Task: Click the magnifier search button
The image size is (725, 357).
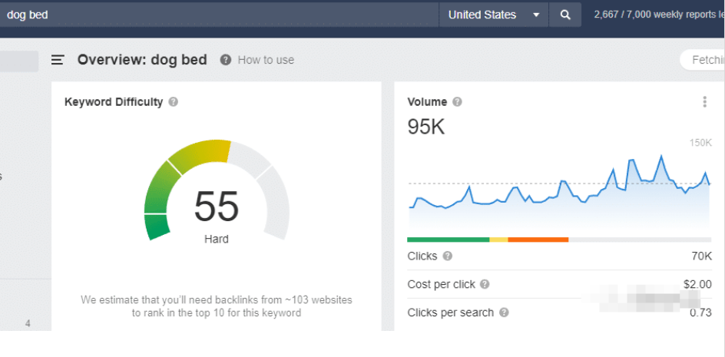Action: (x=565, y=15)
